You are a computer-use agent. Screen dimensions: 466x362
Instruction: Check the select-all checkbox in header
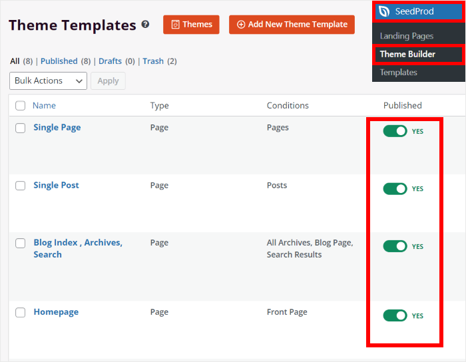(x=20, y=105)
